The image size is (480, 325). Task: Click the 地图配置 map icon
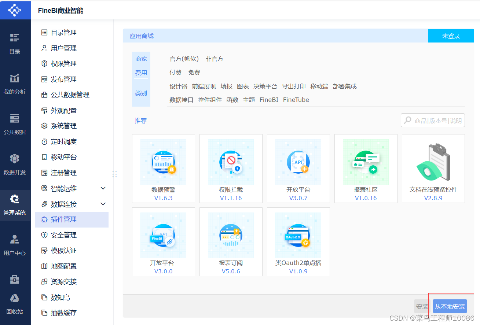pyautogui.click(x=44, y=266)
